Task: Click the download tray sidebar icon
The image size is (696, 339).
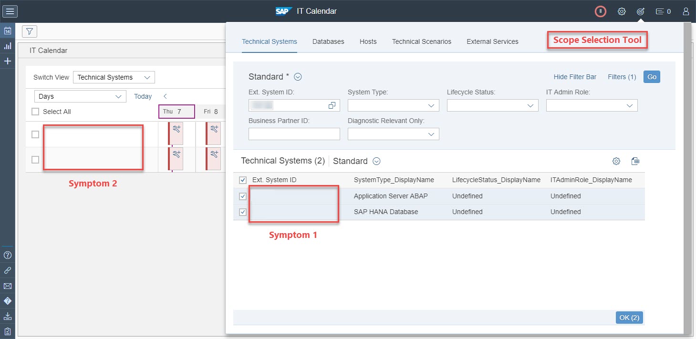Action: [x=8, y=316]
